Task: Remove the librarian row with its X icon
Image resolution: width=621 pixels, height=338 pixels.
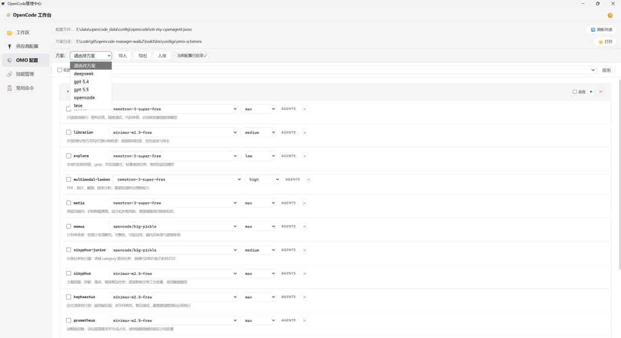Action: (305, 132)
